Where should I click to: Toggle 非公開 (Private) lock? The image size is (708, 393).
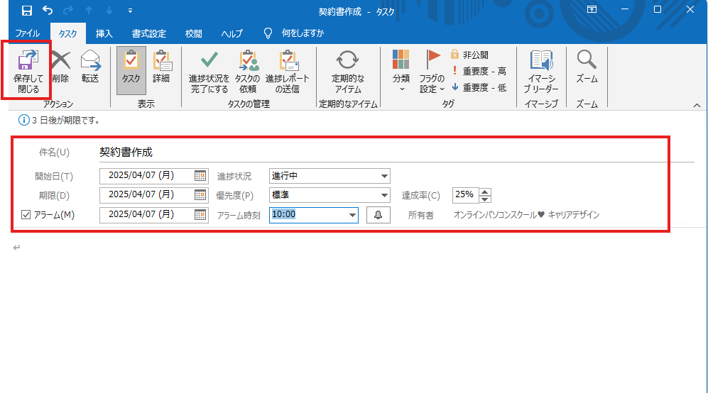coord(469,55)
